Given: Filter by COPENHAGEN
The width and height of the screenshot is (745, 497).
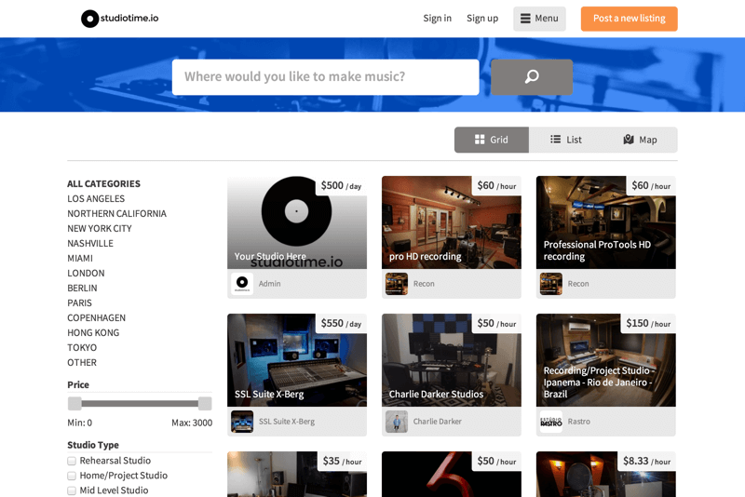Looking at the screenshot, I should [97, 317].
